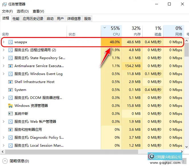The width and height of the screenshot is (189, 168).
Task: Click the vertical scrollbar down arrow
Action: click(x=187, y=147)
